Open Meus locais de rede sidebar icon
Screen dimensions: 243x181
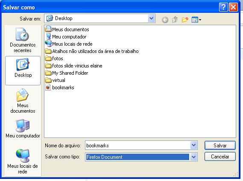[x=23, y=161]
